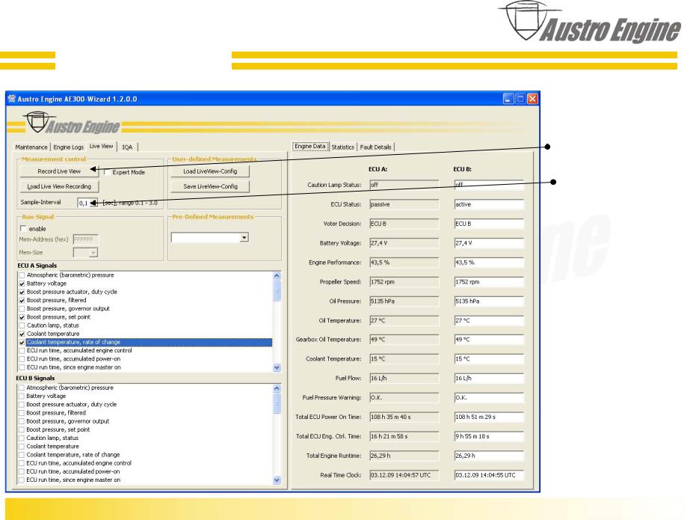Click the Mem-Address (hex) field
Image resolution: width=684 pixels, height=520 pixels.
[x=85, y=239]
